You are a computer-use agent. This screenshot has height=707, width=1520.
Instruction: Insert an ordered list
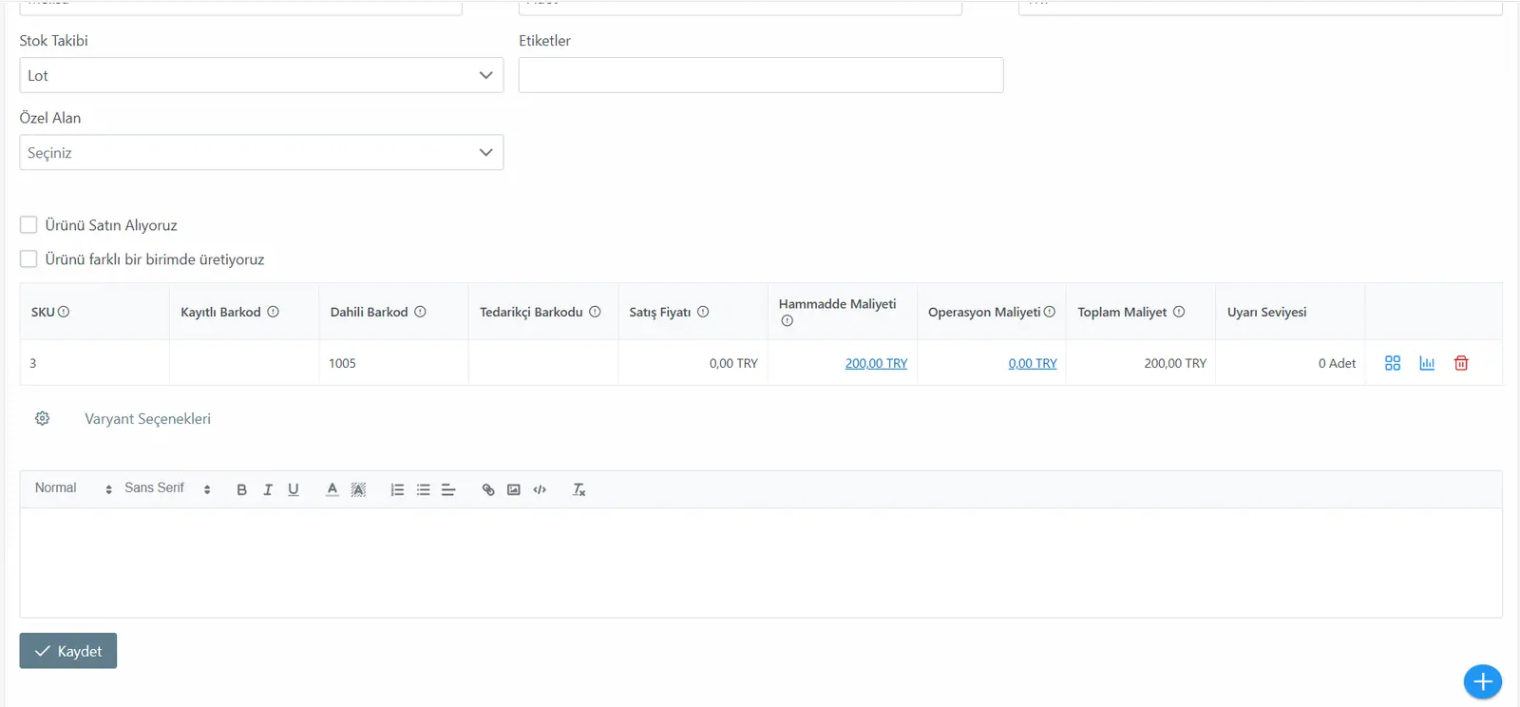[397, 489]
